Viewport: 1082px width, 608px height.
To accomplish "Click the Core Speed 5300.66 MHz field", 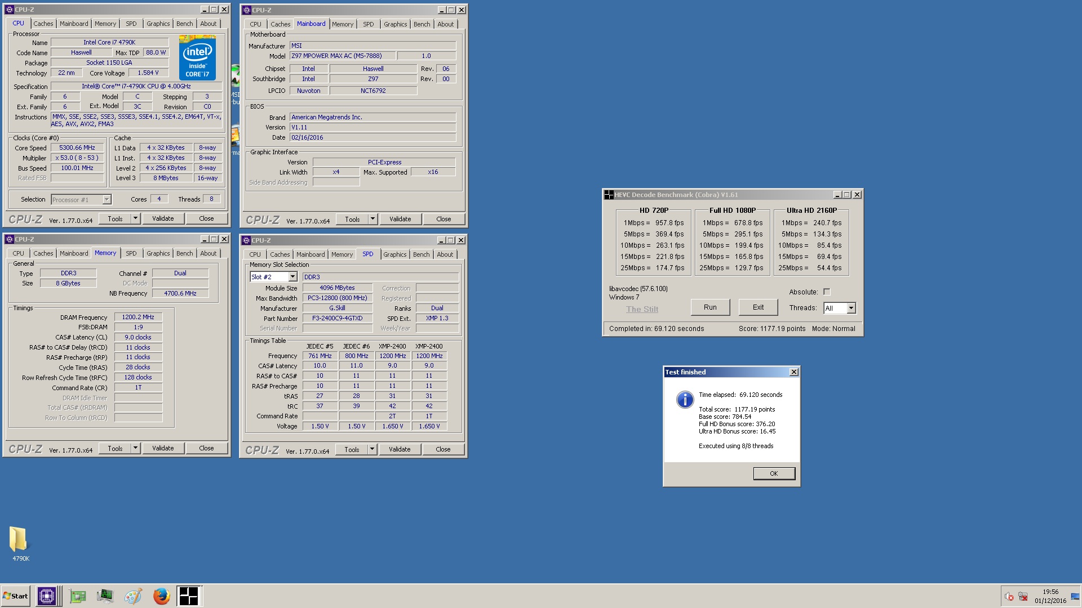I will (x=77, y=147).
